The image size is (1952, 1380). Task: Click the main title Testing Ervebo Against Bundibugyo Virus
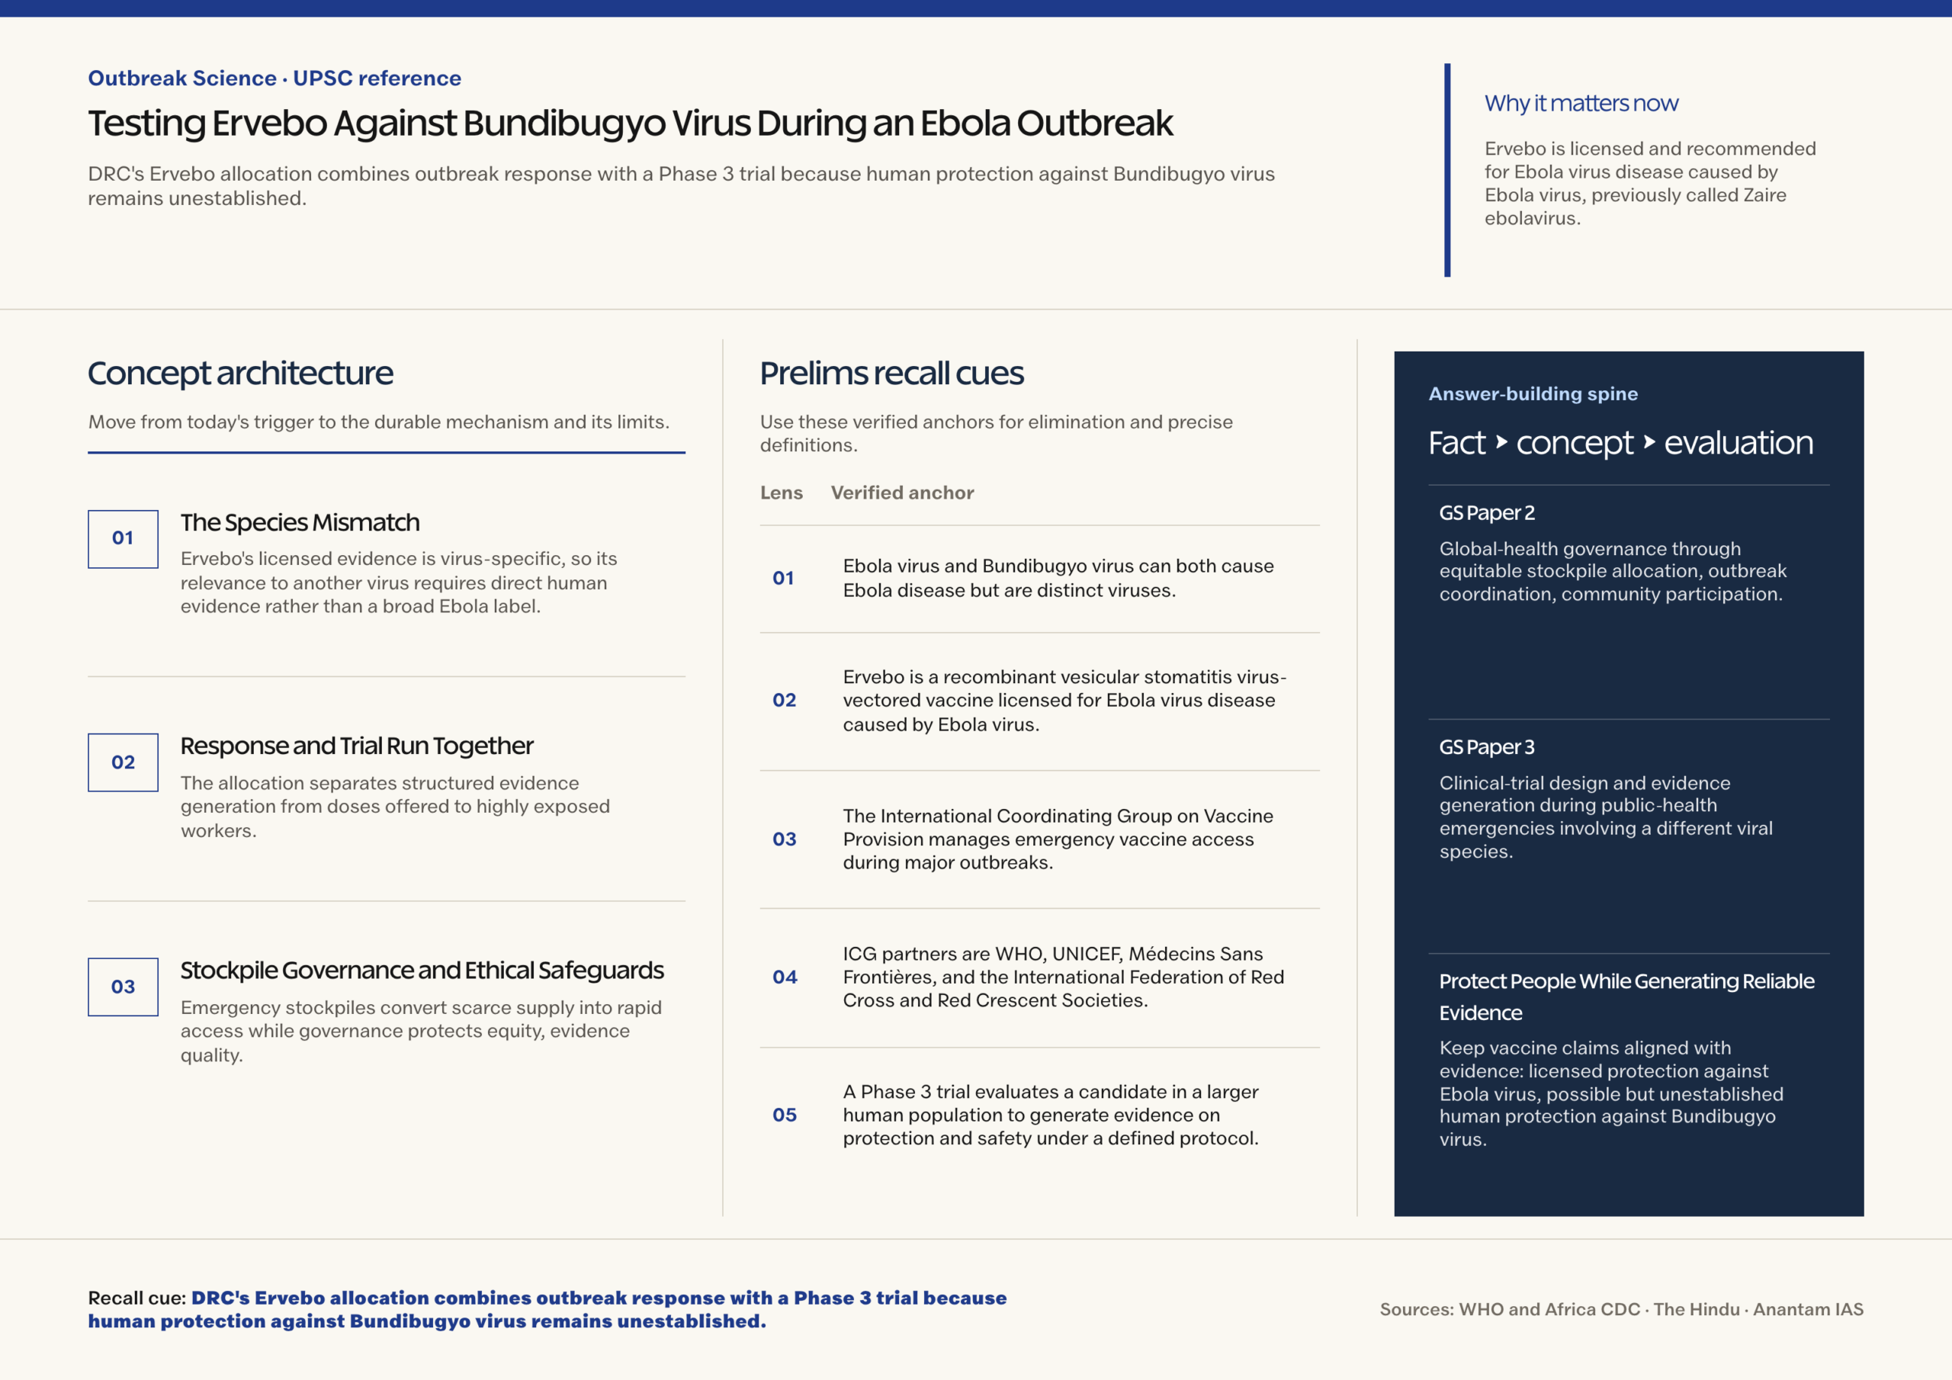pos(630,124)
